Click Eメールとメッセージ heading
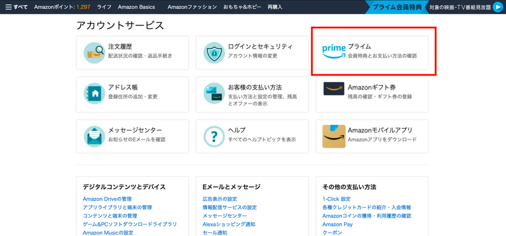This screenshot has height=236, width=506. click(231, 187)
